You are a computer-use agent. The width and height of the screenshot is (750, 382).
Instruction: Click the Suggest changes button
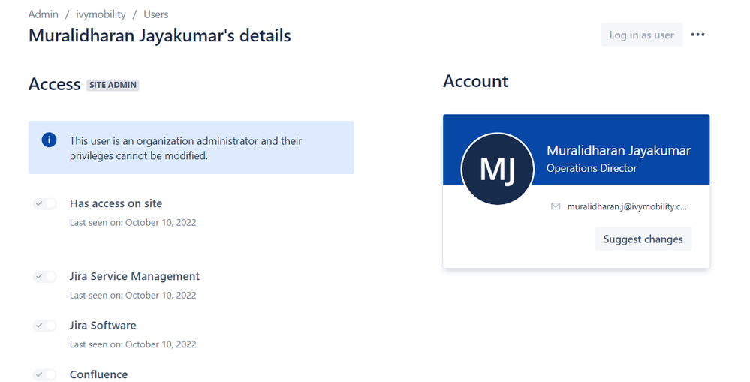tap(643, 239)
